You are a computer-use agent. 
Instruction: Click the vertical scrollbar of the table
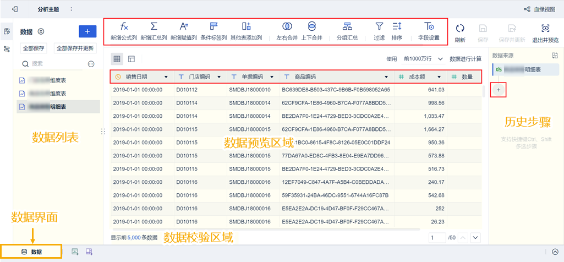pyautogui.click(x=484, y=91)
